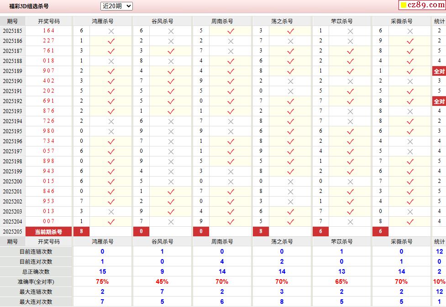Click the check mark for 采薇杀号 in row 2025186
Image resolution: width=446 pixels, height=307 pixels.
click(x=410, y=41)
